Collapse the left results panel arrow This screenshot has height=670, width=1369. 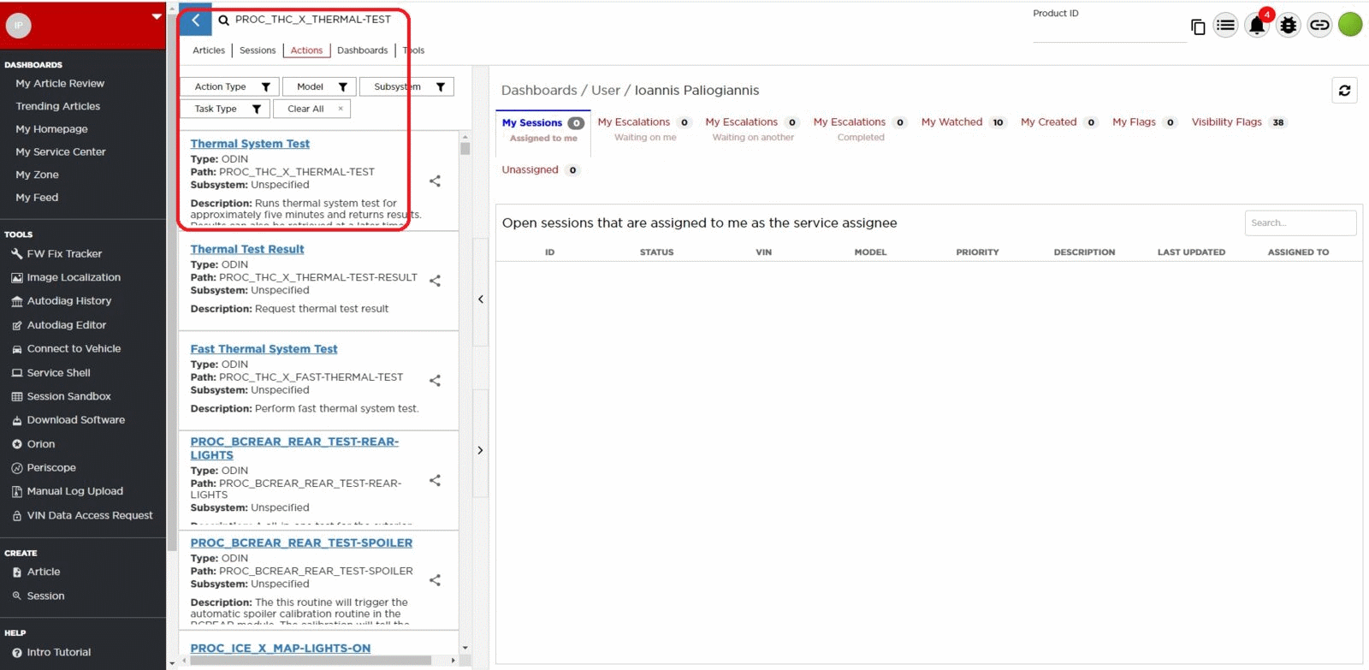click(480, 299)
